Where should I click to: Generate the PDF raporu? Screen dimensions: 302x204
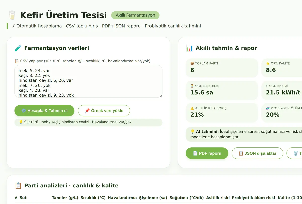pos(207,153)
